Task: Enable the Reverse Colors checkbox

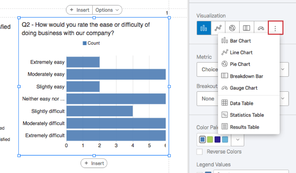Action: pyautogui.click(x=200, y=151)
